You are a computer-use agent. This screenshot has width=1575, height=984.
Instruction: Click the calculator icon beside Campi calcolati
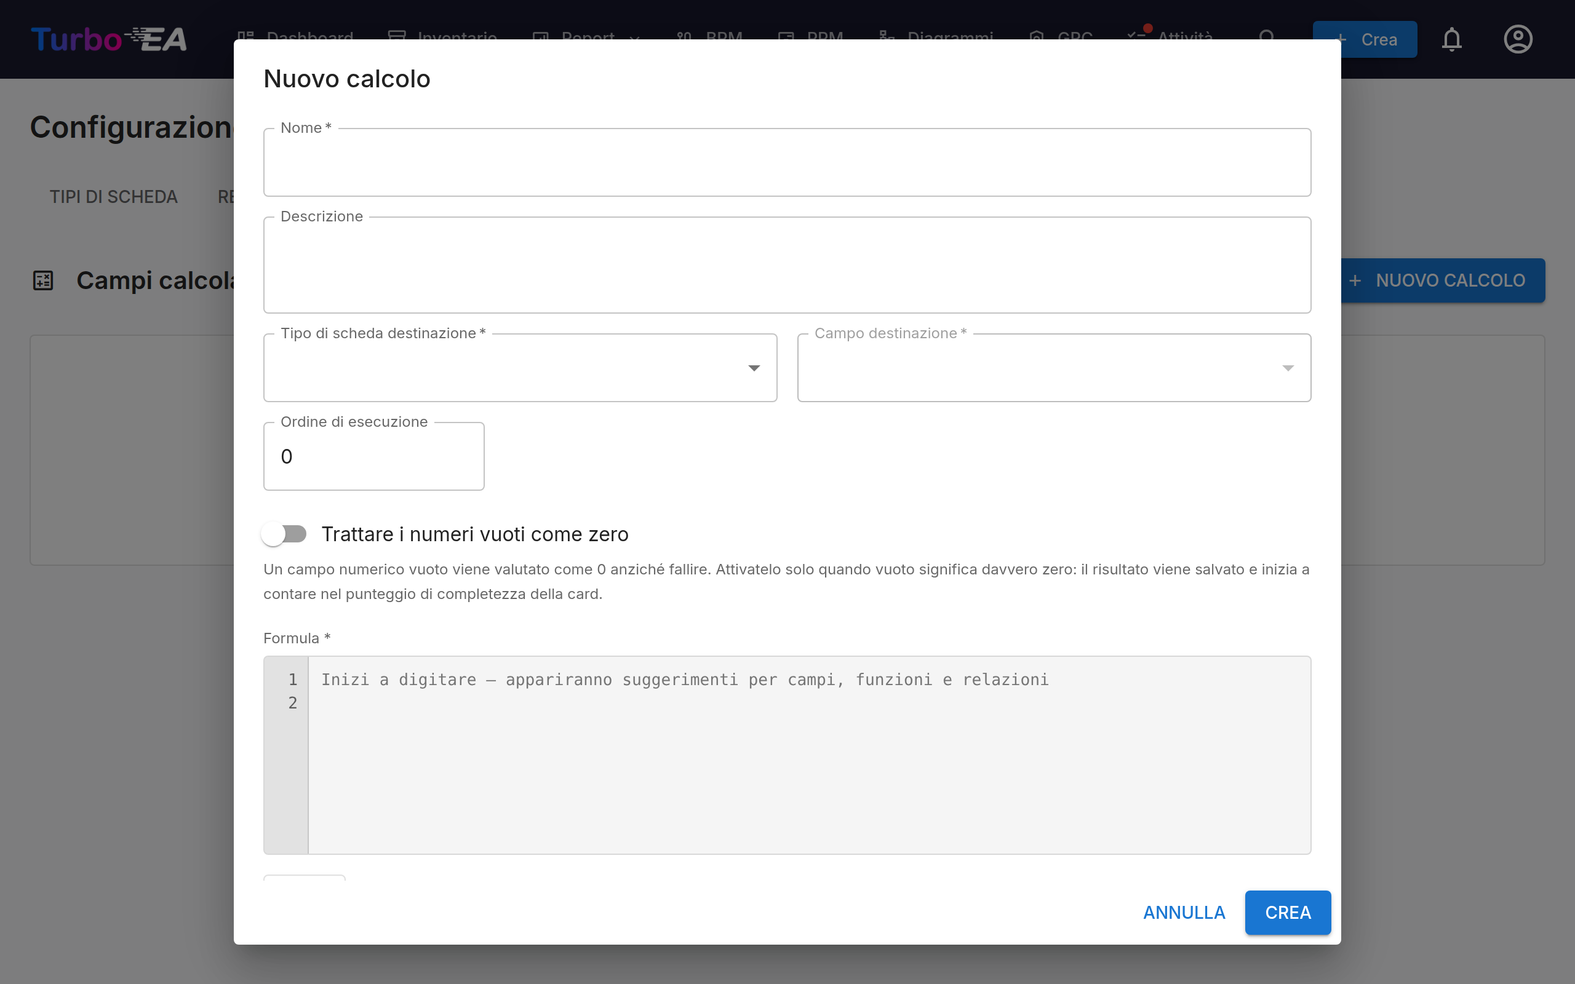click(43, 280)
